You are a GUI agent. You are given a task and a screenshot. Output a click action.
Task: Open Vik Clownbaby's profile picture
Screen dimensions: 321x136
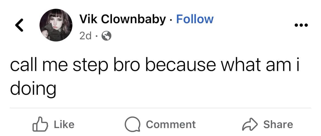56,25
